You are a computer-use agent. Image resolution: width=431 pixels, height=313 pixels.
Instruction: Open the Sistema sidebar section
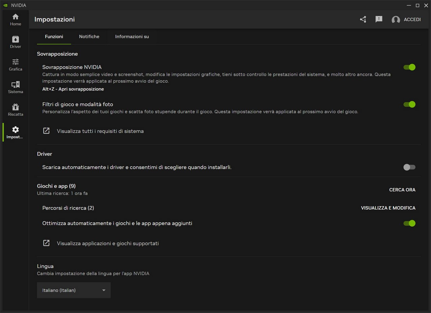[x=15, y=88]
